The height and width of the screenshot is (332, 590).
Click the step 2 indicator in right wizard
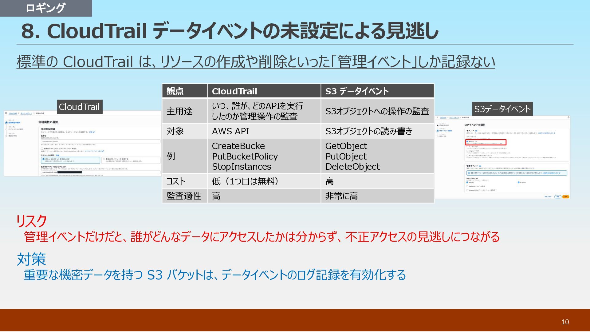[438, 131]
